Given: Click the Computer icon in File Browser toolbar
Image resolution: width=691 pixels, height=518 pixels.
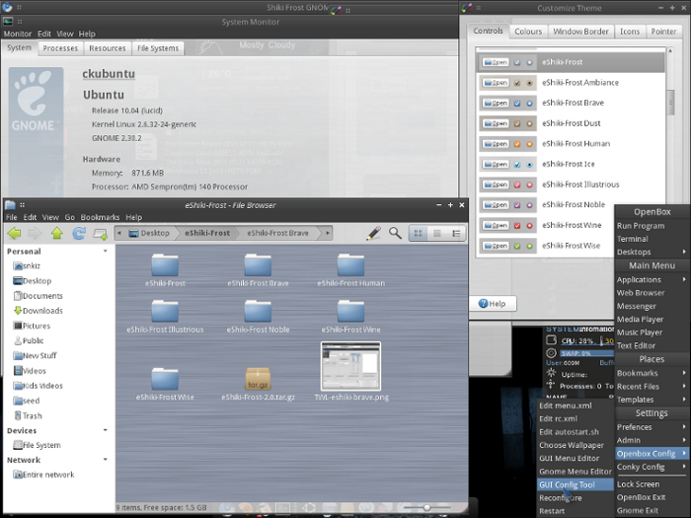Looking at the screenshot, I should (x=101, y=234).
